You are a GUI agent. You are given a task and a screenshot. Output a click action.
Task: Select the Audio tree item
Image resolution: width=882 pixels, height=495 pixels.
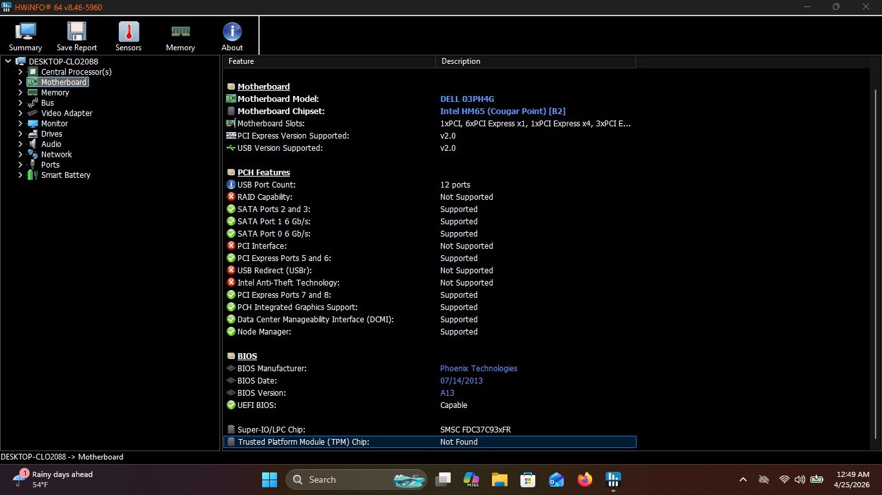[x=51, y=144]
